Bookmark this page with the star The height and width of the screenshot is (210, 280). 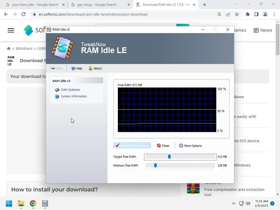point(237,14)
